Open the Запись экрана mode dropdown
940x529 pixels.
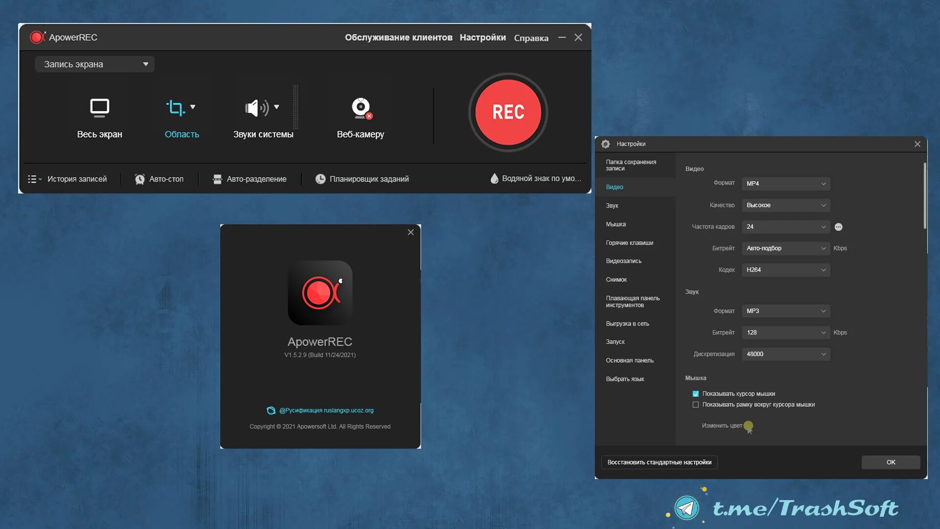94,64
